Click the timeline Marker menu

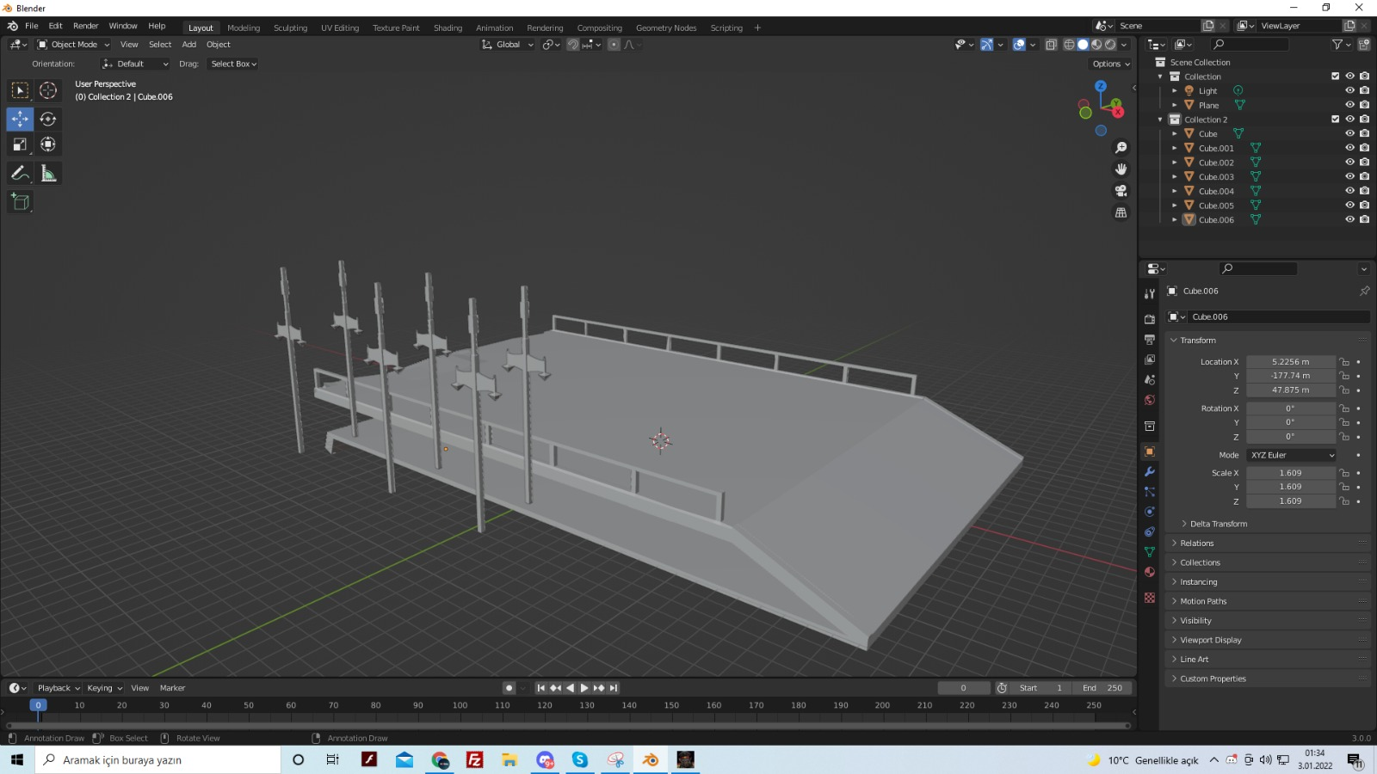(172, 688)
